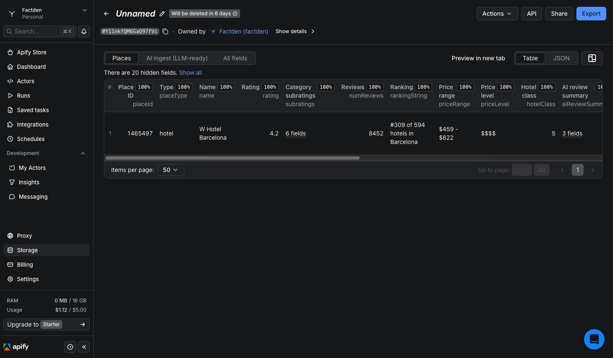Select the Places tab
The width and height of the screenshot is (613, 358).
[x=121, y=58]
